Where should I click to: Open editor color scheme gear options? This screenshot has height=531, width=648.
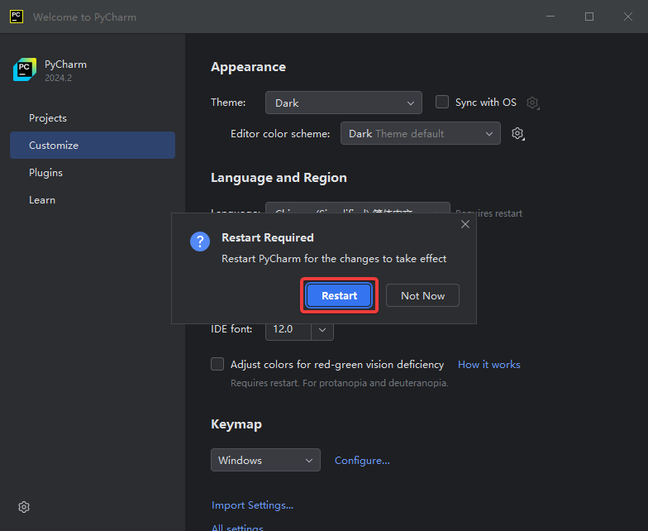(x=518, y=133)
